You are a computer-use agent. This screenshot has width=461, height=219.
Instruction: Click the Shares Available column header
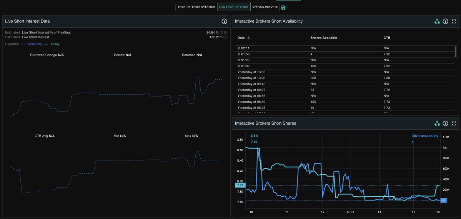coord(324,38)
